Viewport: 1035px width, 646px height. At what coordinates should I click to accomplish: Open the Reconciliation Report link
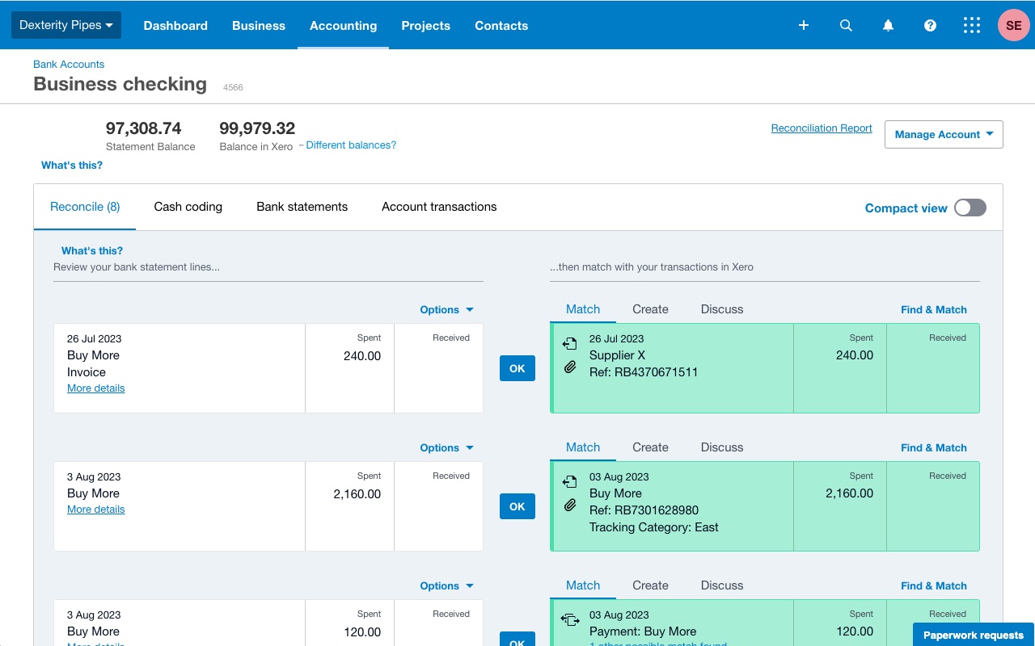pos(822,128)
